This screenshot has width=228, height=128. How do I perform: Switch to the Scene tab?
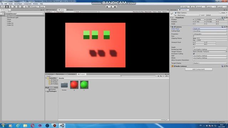(70, 10)
